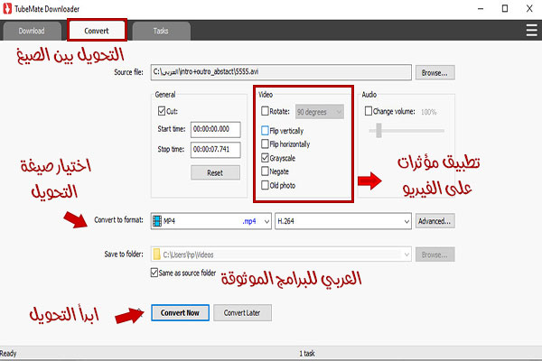
Task: Start conversion with Convert Now
Action: point(180,312)
